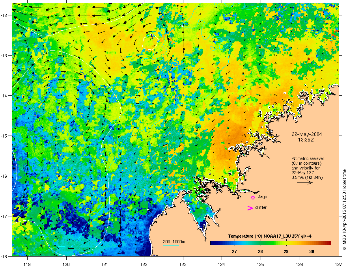
Task: Click the colorbar tick label 29
Action: tap(286, 251)
